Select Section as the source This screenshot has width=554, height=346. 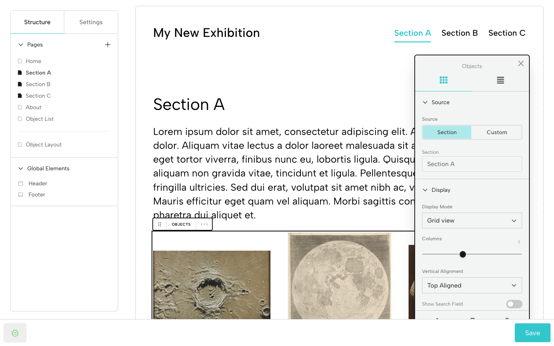447,132
